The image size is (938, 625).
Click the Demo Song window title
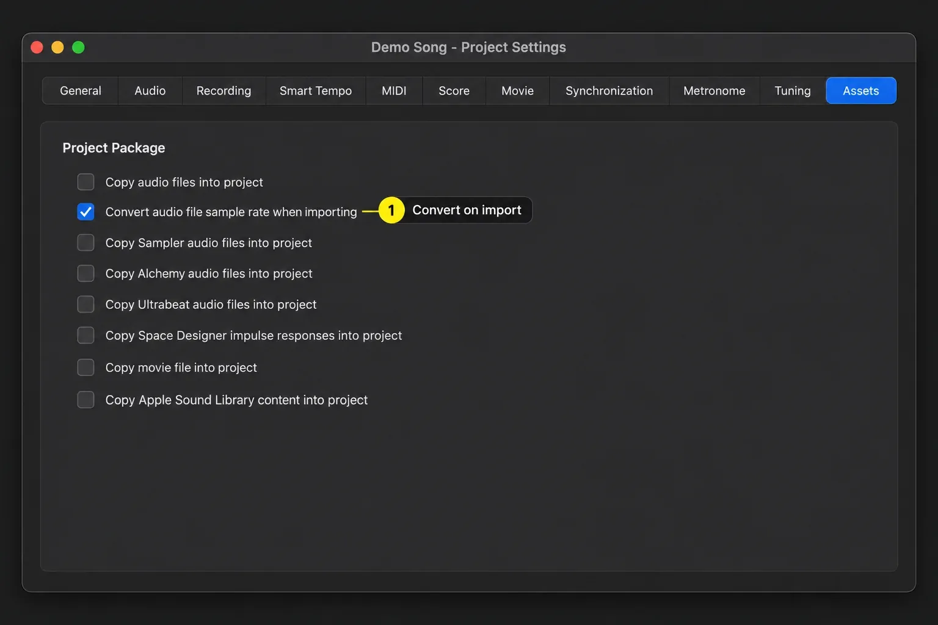[x=468, y=47]
